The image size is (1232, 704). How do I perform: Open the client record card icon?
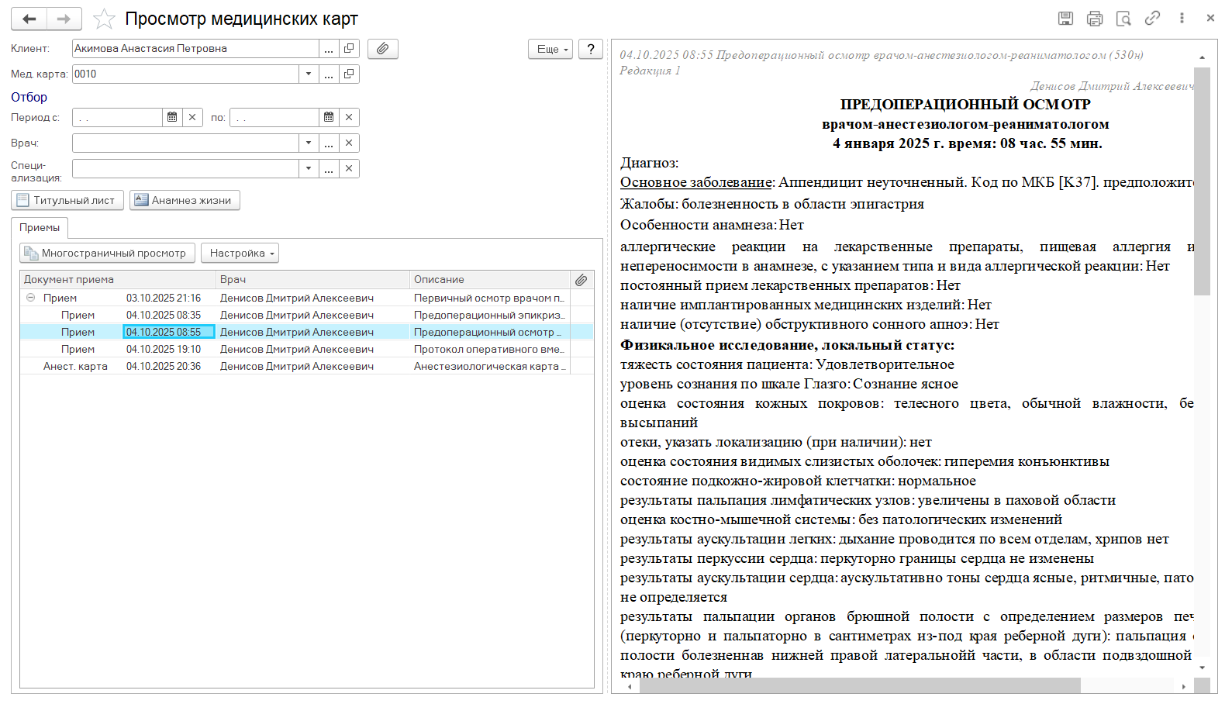[349, 48]
